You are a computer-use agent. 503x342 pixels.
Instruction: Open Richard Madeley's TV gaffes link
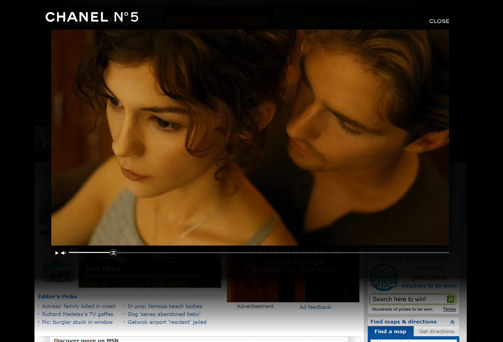point(77,314)
